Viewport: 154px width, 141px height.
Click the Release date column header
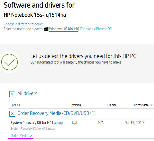pos(141,105)
